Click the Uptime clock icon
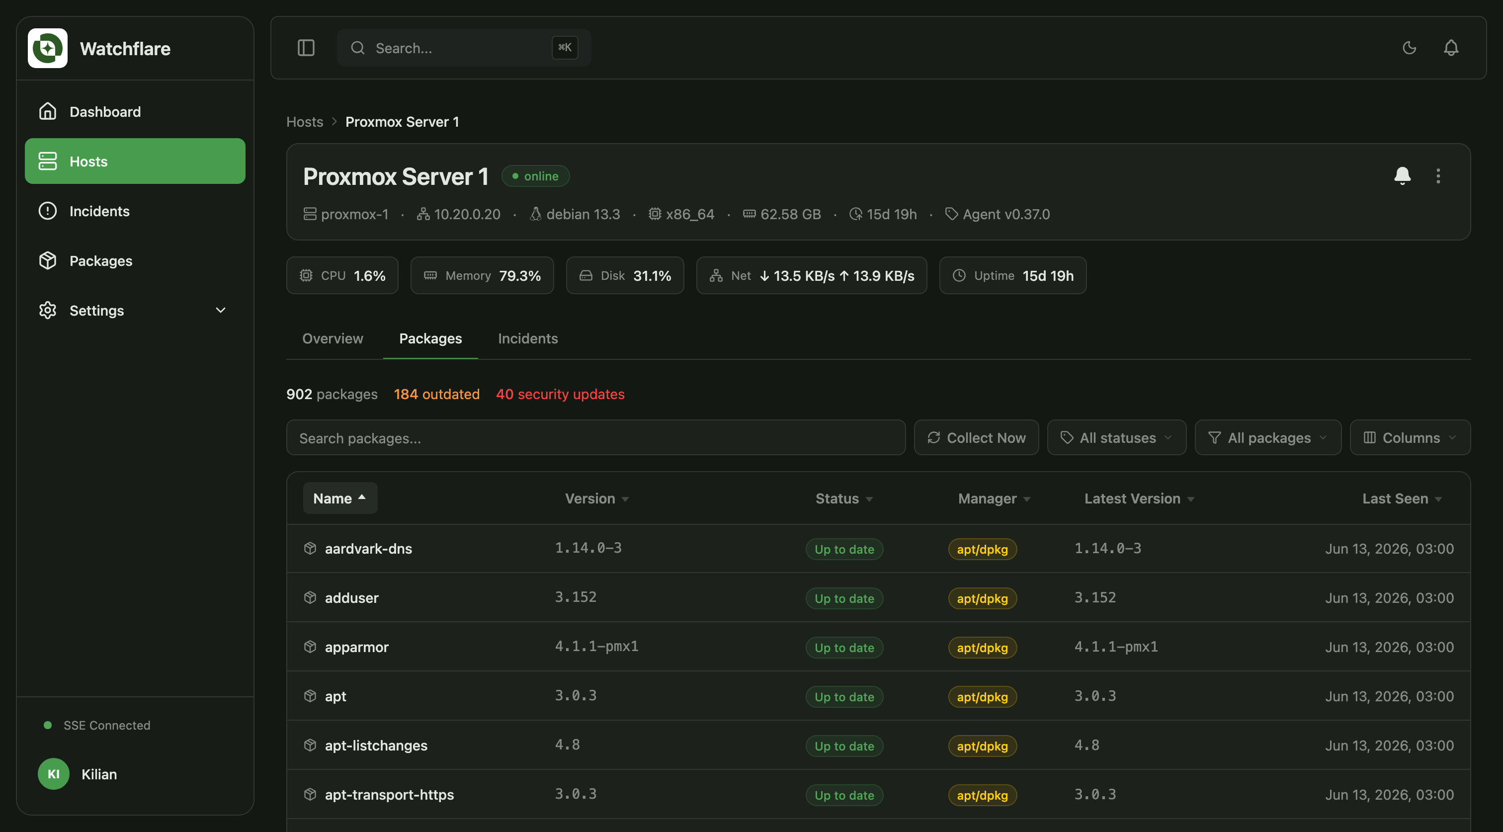The width and height of the screenshot is (1503, 832). pos(959,275)
